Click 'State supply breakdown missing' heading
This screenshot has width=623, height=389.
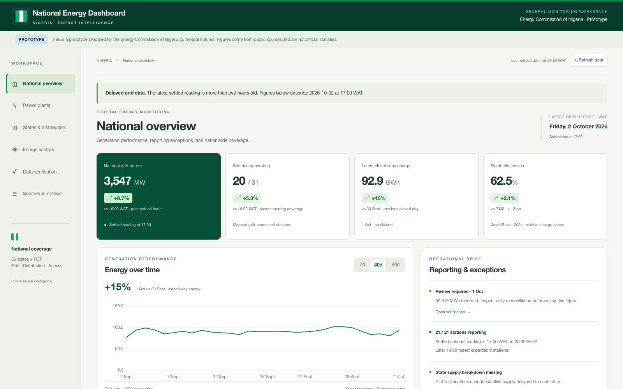click(468, 372)
